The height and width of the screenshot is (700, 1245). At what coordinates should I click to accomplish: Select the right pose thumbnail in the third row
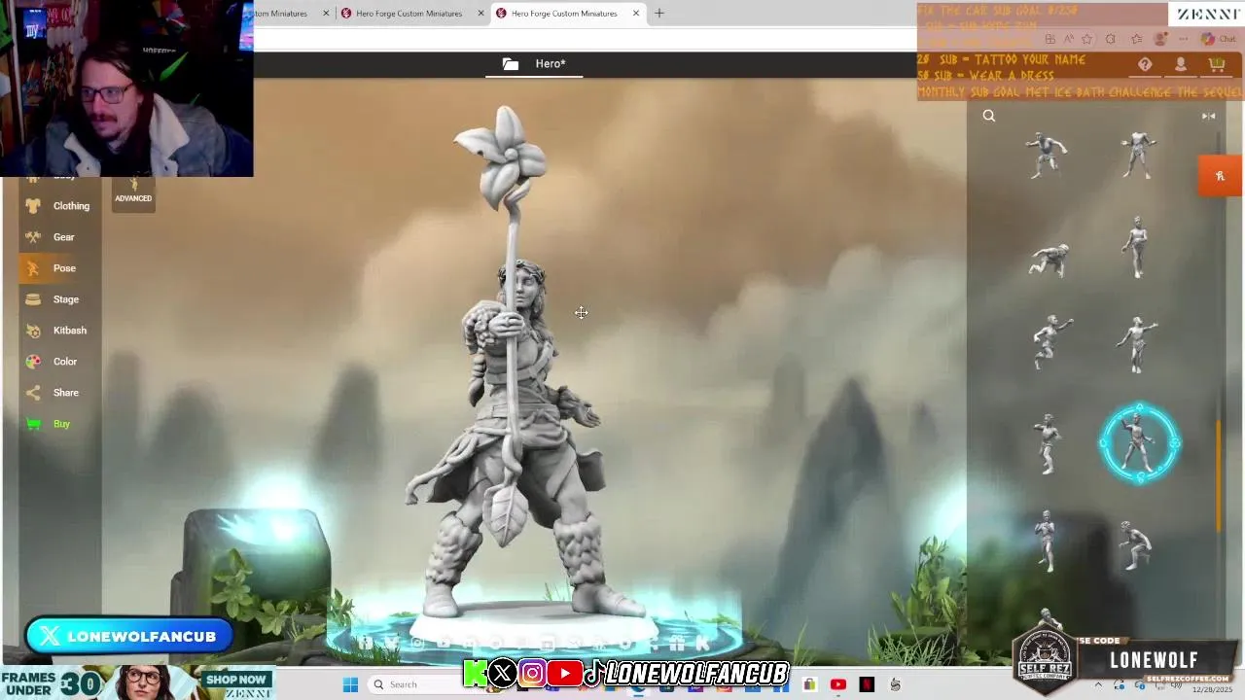(1137, 344)
